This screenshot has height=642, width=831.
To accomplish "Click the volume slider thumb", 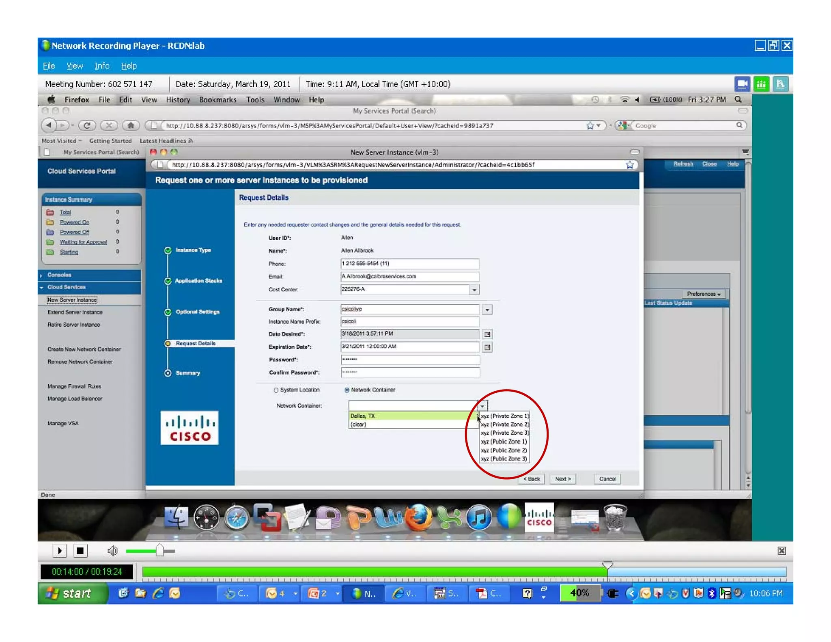I will 159,550.
